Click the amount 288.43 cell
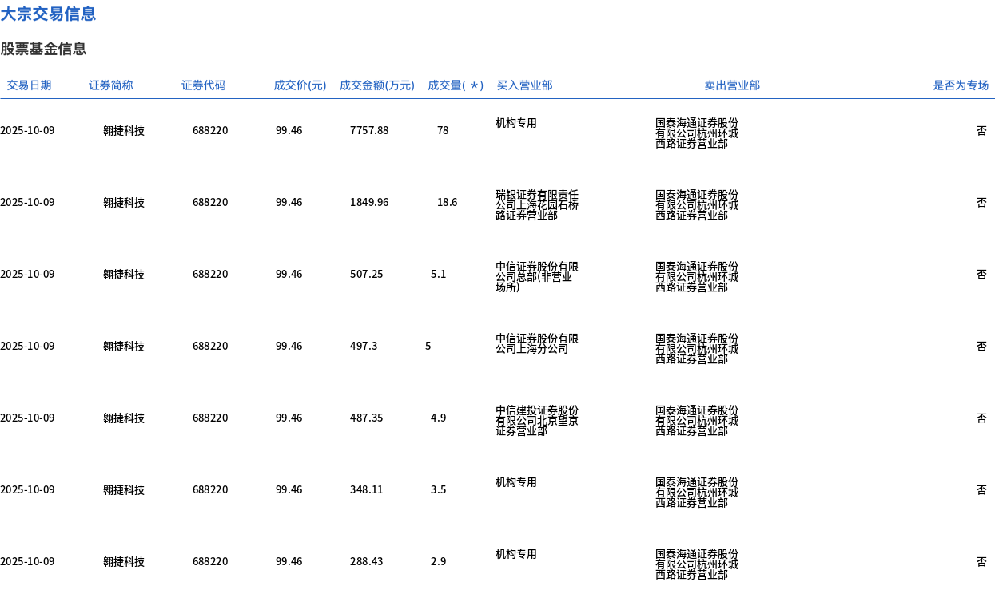 tap(367, 561)
